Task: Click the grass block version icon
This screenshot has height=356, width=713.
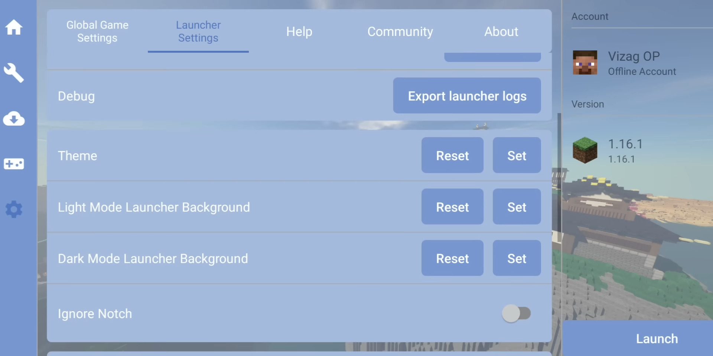Action: [585, 151]
